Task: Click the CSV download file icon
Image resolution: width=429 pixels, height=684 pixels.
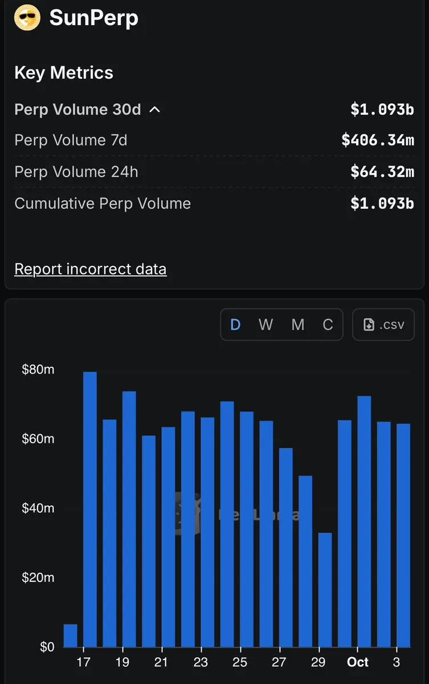Action: [x=369, y=325]
